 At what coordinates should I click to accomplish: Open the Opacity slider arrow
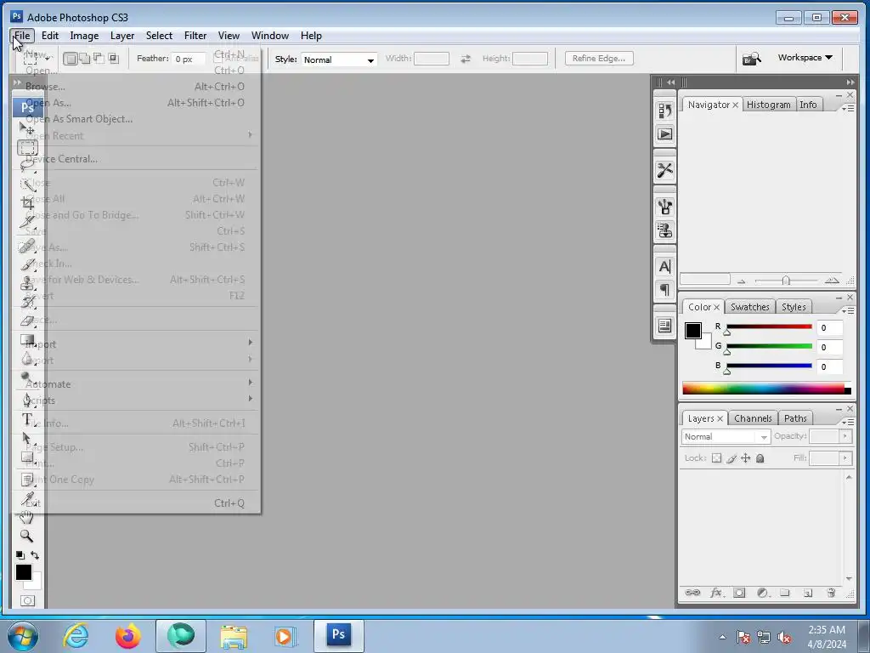(845, 436)
